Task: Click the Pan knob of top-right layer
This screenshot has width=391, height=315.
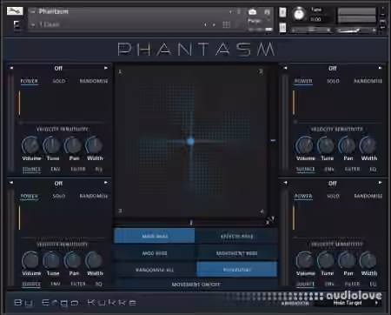Action: pos(348,145)
